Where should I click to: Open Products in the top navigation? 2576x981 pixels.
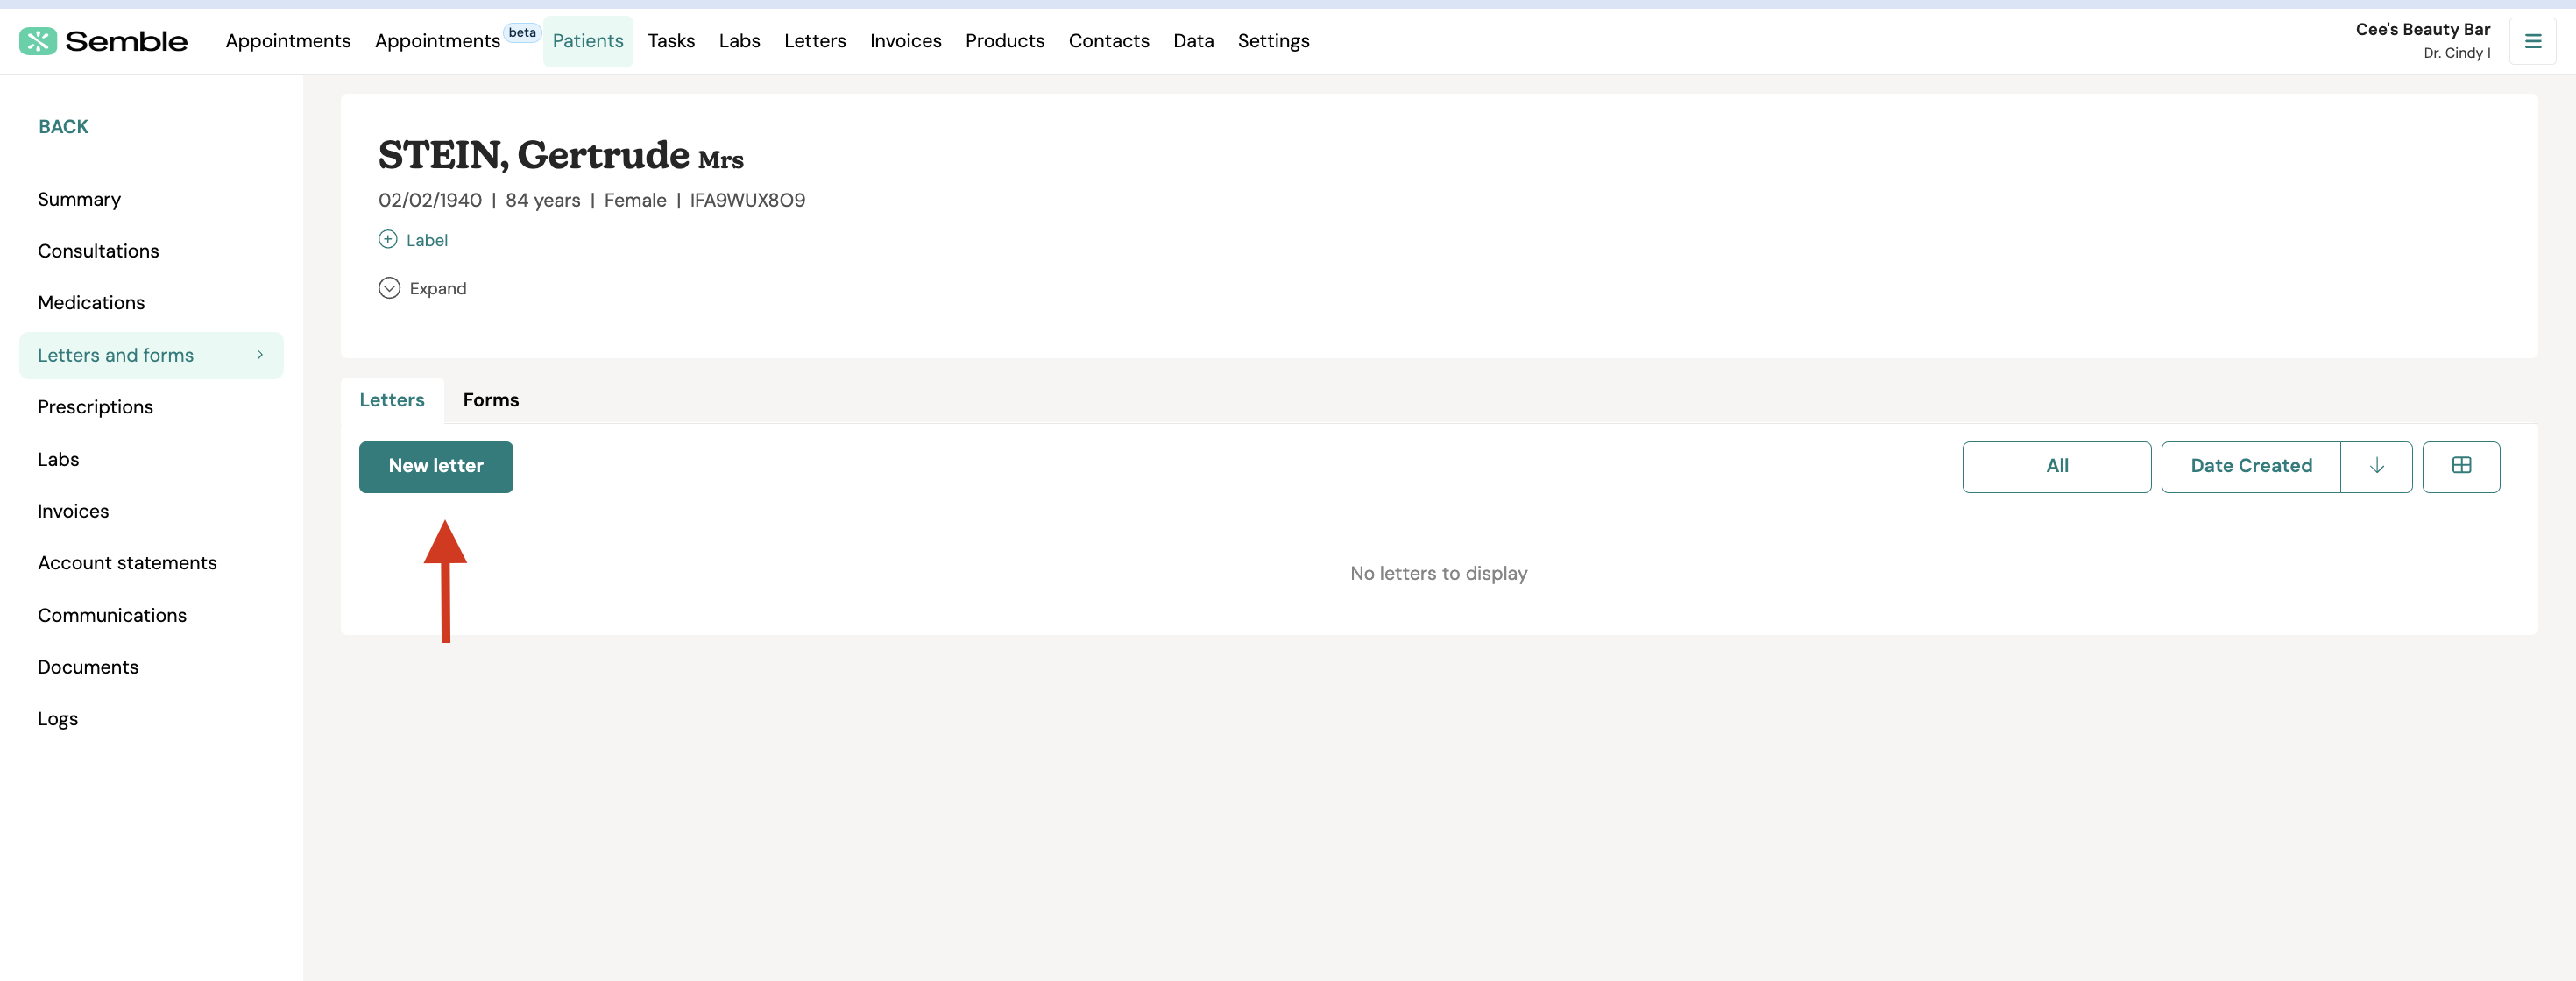coord(1005,41)
